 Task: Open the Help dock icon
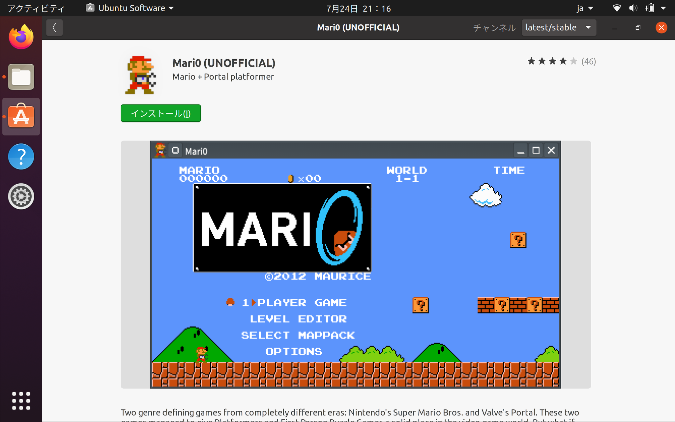(21, 157)
